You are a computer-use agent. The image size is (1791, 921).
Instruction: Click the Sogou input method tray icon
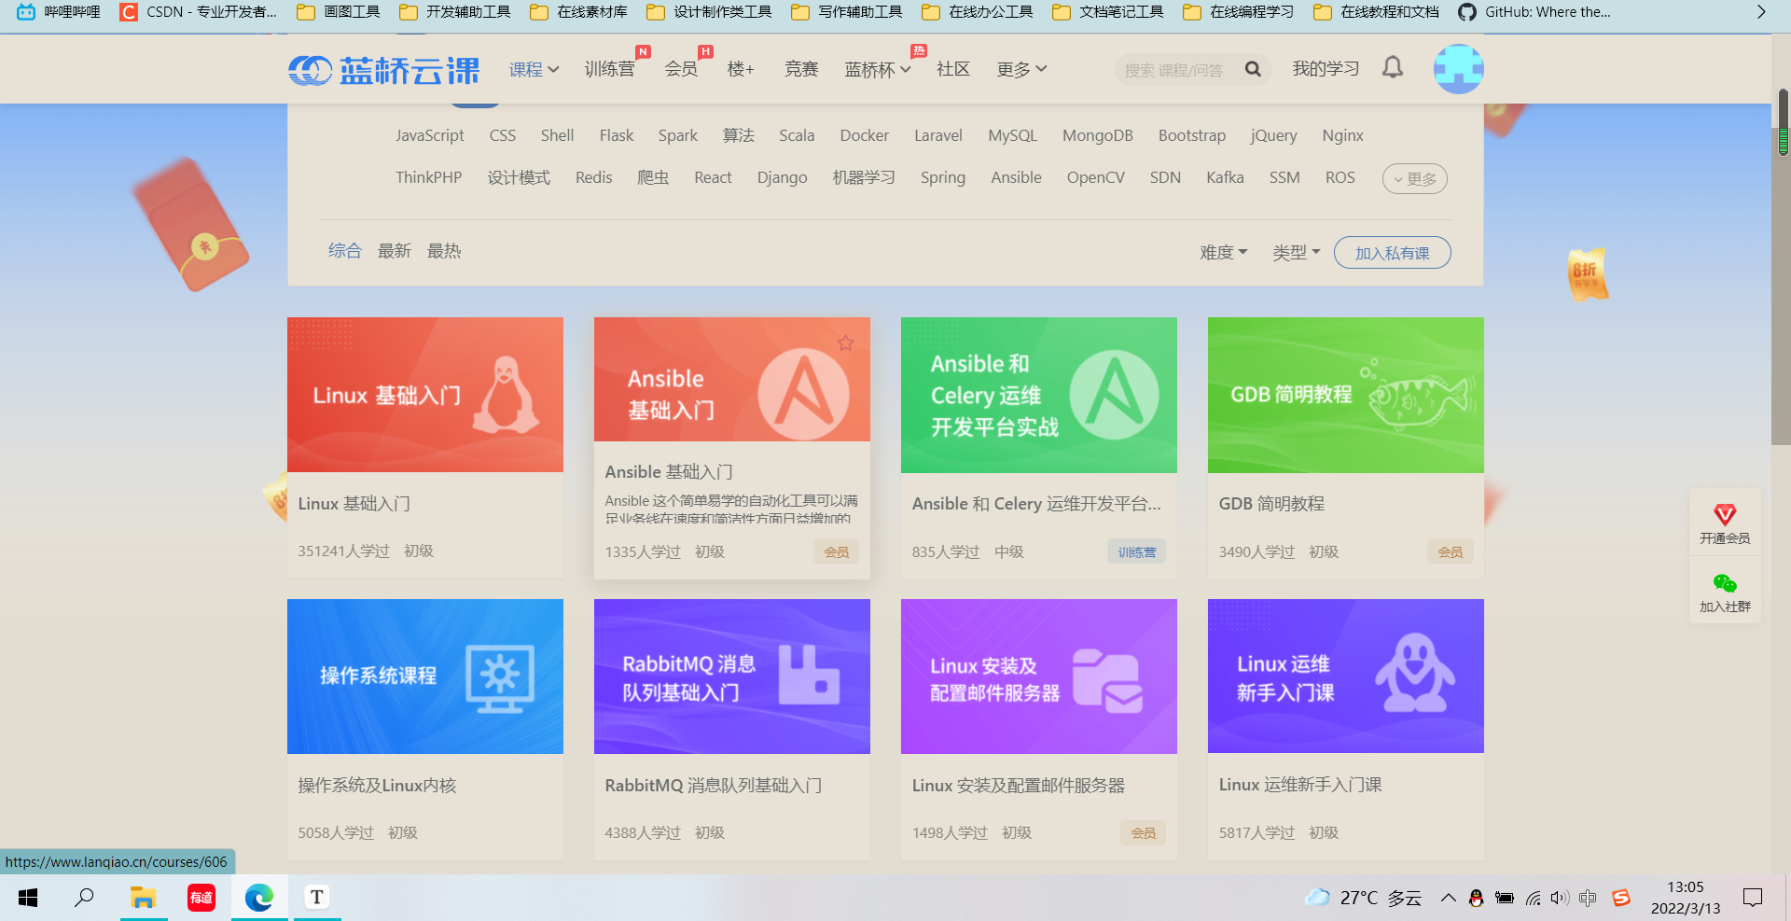[x=1621, y=898]
